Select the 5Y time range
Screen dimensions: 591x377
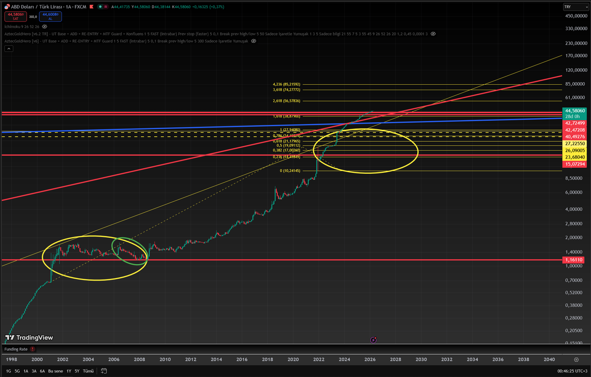(77, 371)
